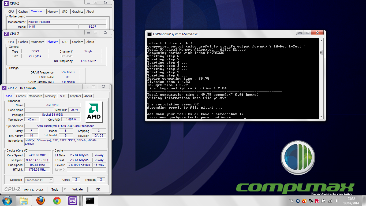Click the Channel # field Single
The height and width of the screenshot is (206, 366).
point(88,51)
